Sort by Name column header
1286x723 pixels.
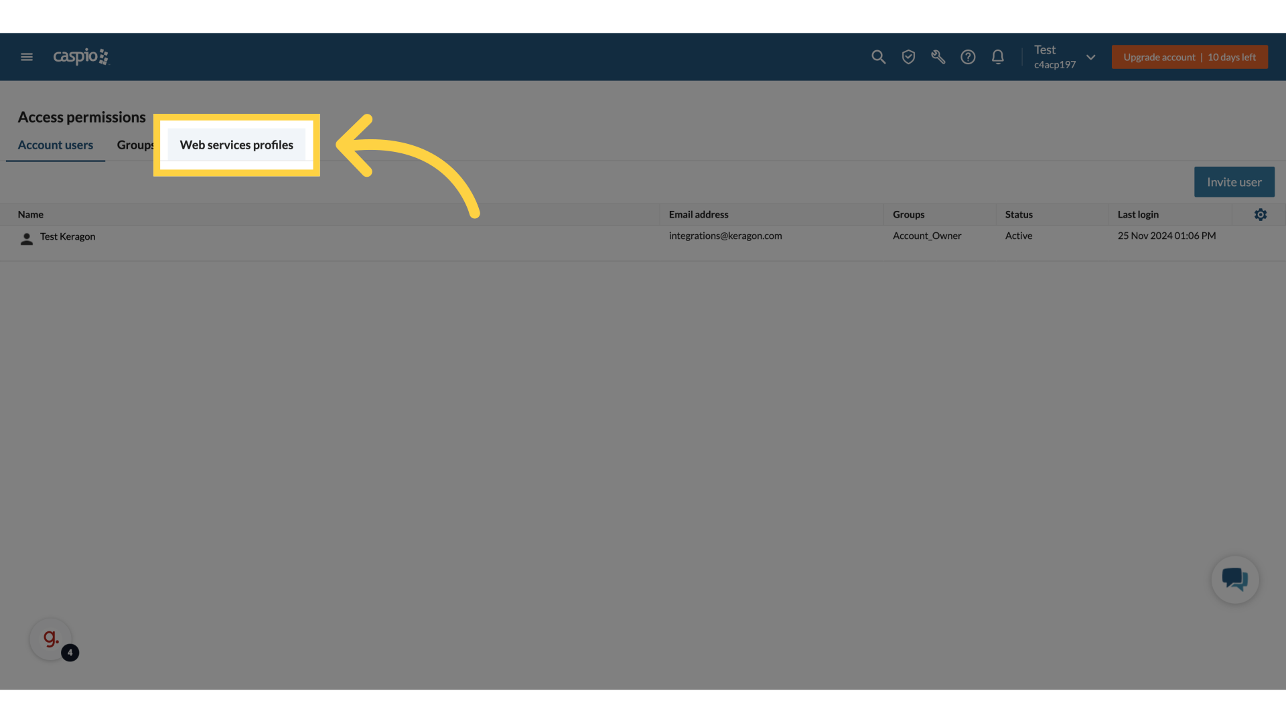pos(31,215)
